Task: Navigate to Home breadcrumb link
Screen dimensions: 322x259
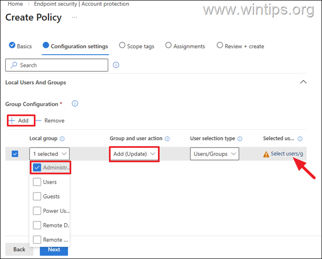Action: [15, 4]
